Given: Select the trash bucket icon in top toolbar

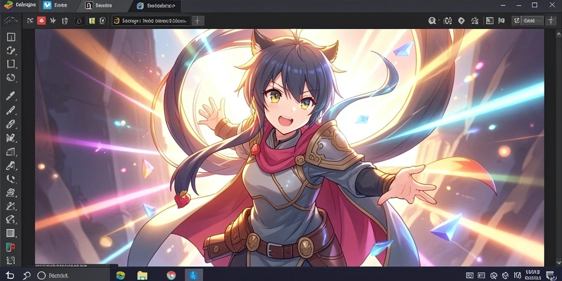Looking at the screenshot, I should [65, 21].
